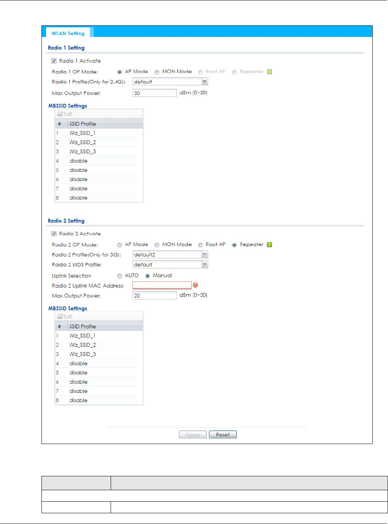
Task: Select row 6 disable in Radio 1 table
Action: tap(96, 179)
